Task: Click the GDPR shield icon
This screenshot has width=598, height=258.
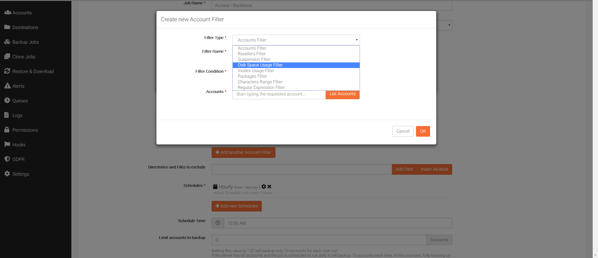Action: pyautogui.click(x=7, y=159)
